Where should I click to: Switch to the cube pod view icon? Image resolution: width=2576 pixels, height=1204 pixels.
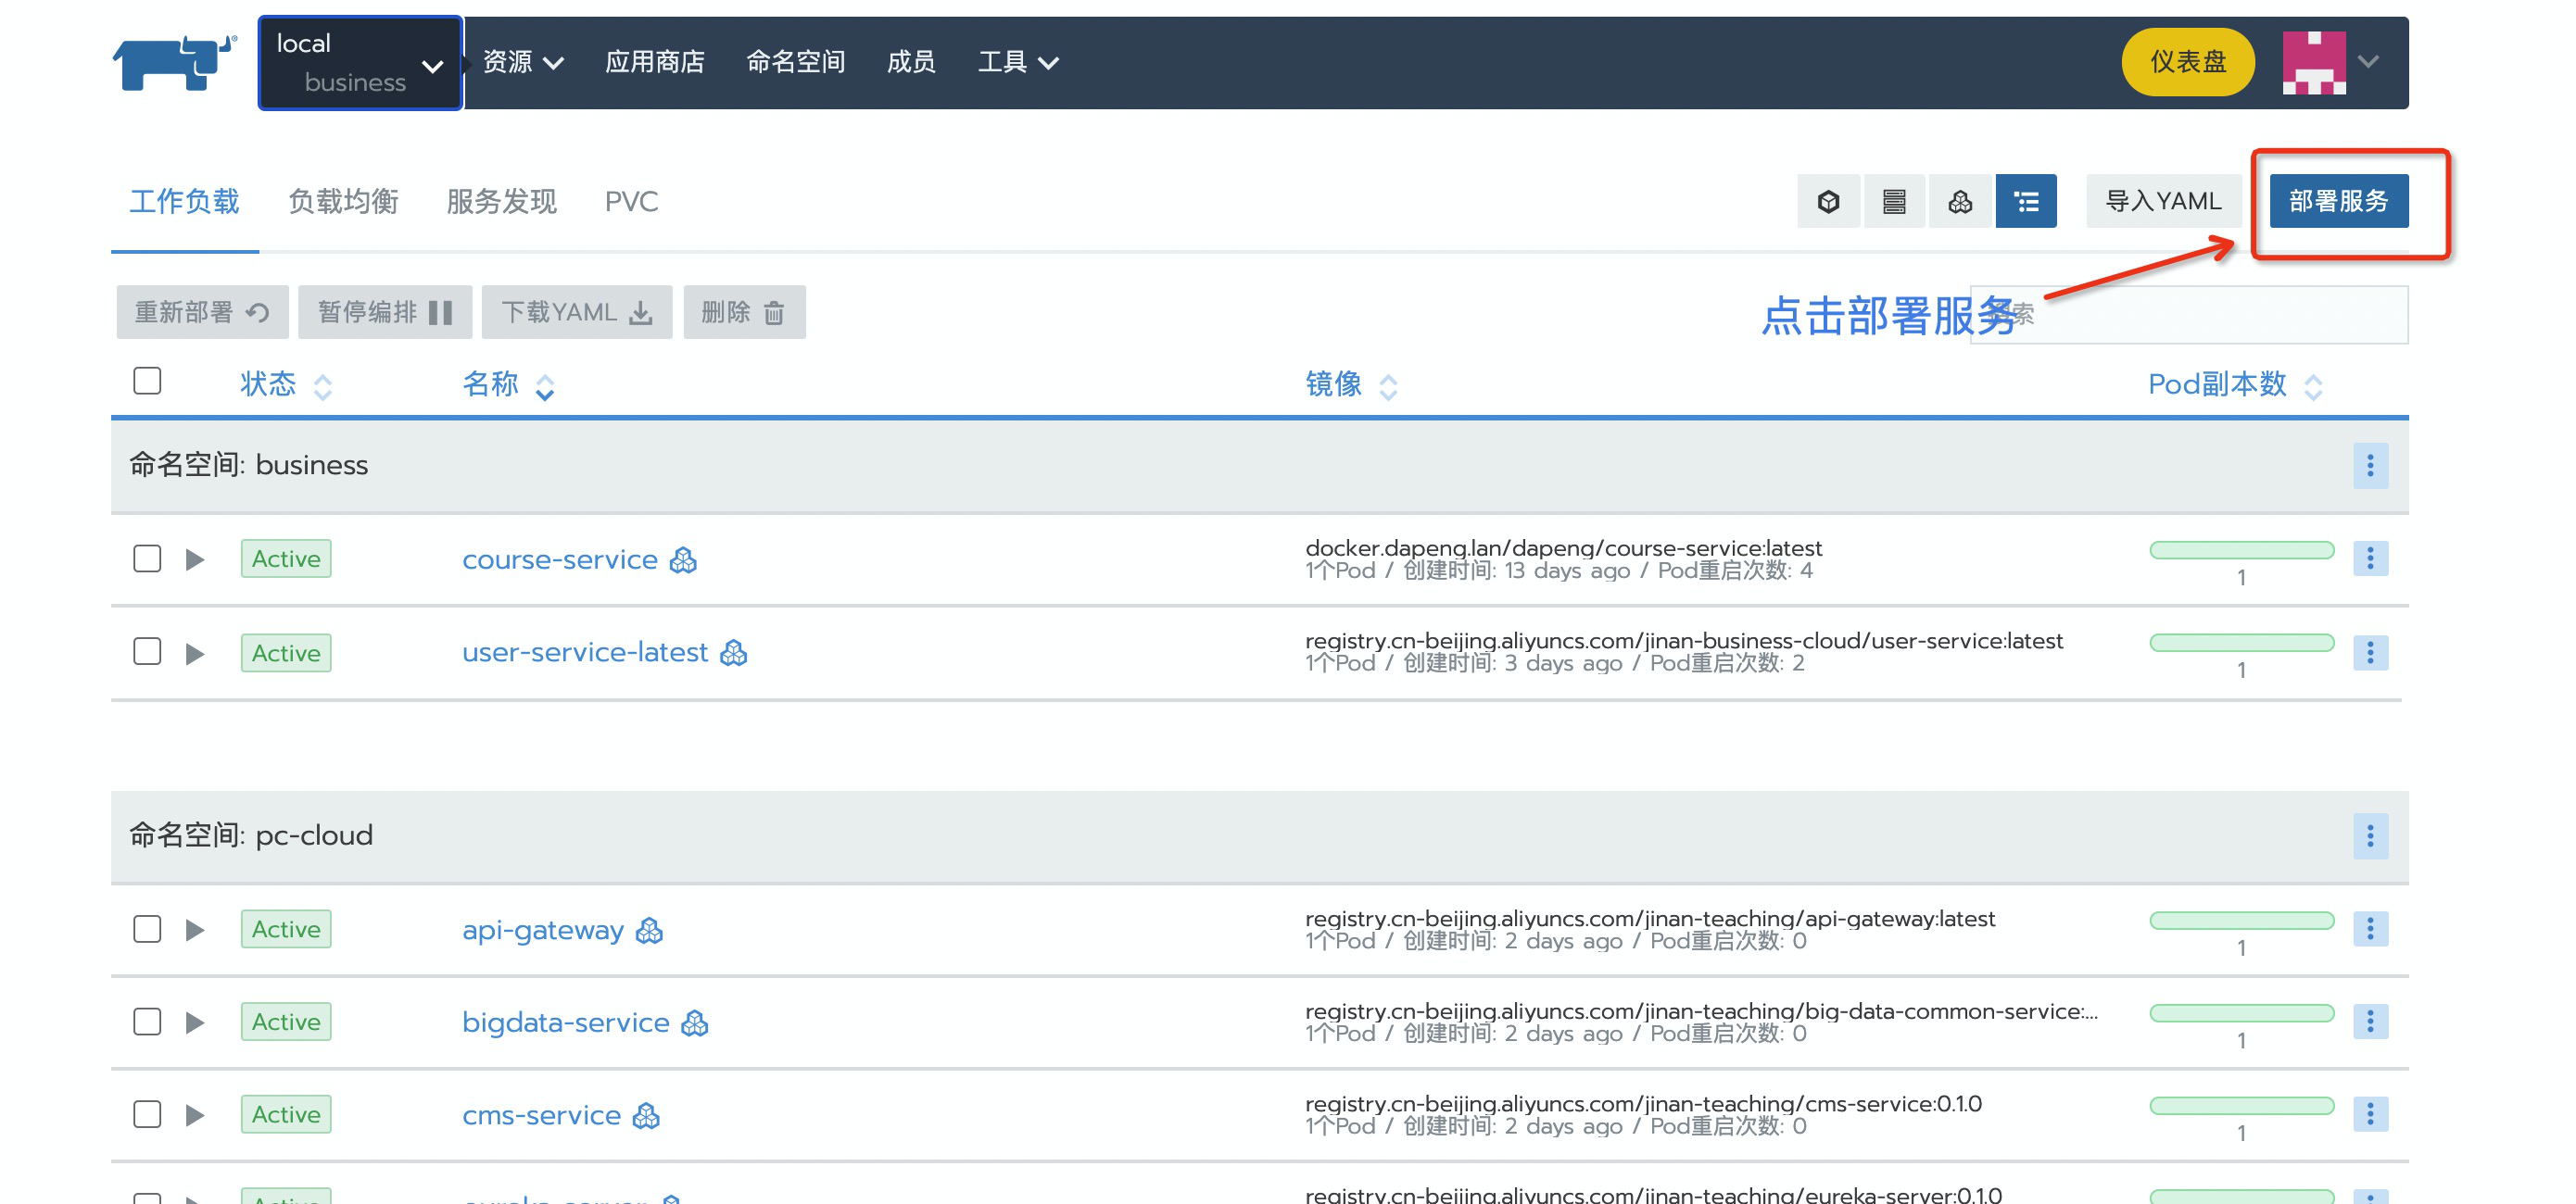[x=1828, y=202]
